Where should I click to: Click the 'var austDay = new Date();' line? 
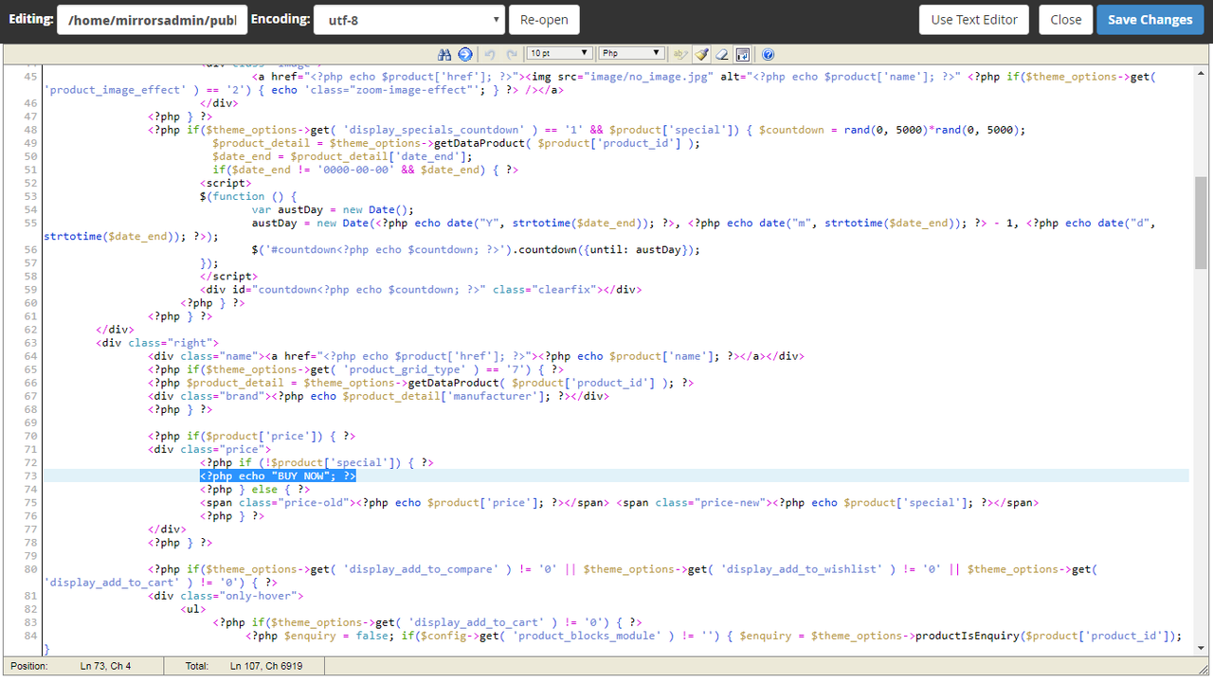coord(334,209)
